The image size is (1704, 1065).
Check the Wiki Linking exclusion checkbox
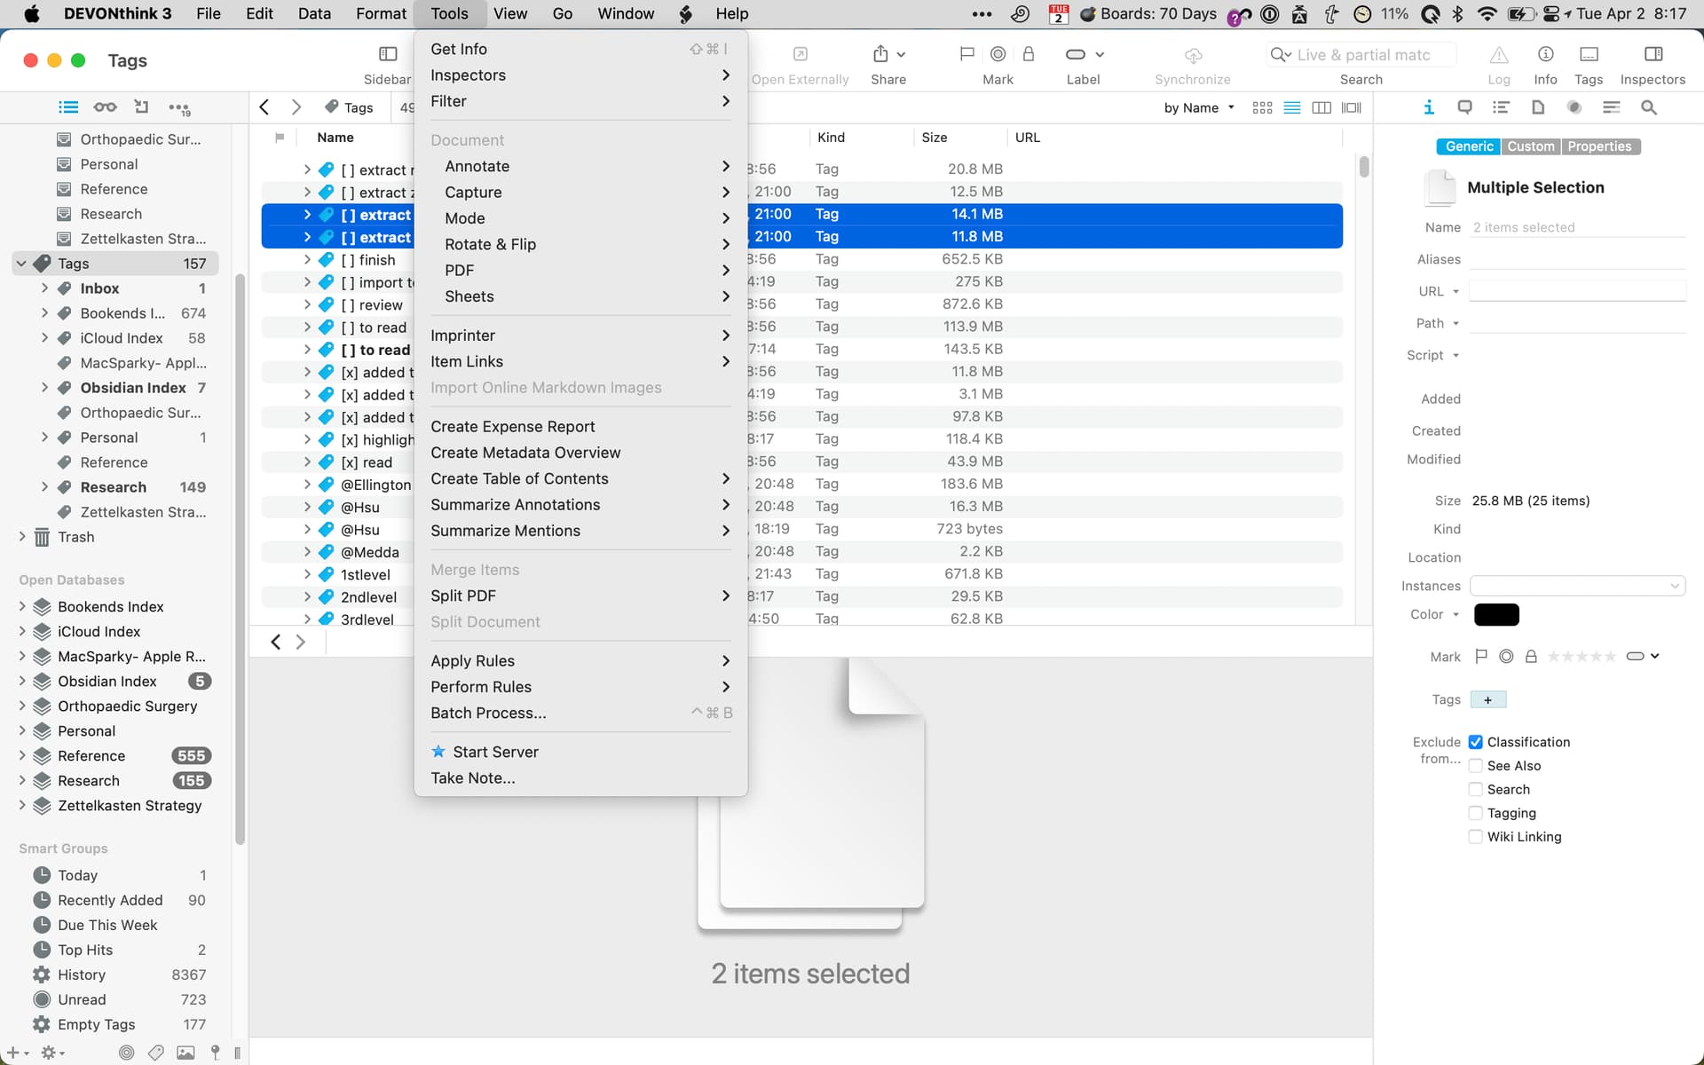tap(1475, 837)
